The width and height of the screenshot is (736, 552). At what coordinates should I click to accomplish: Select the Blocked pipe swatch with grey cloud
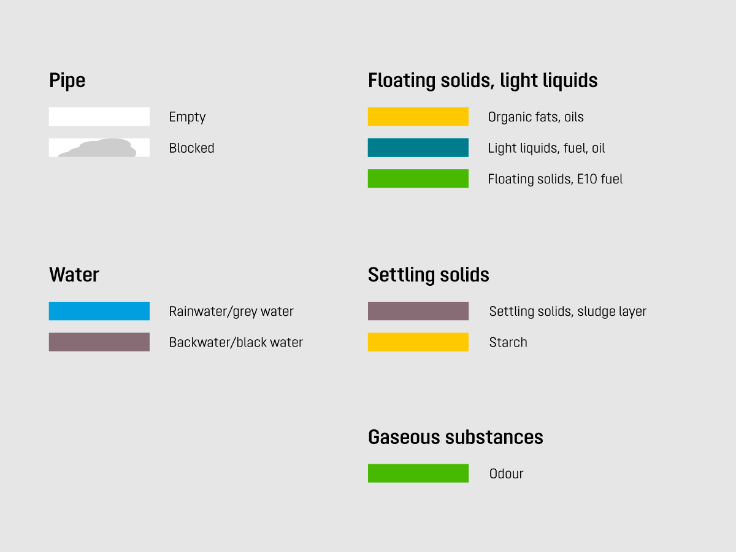point(99,148)
